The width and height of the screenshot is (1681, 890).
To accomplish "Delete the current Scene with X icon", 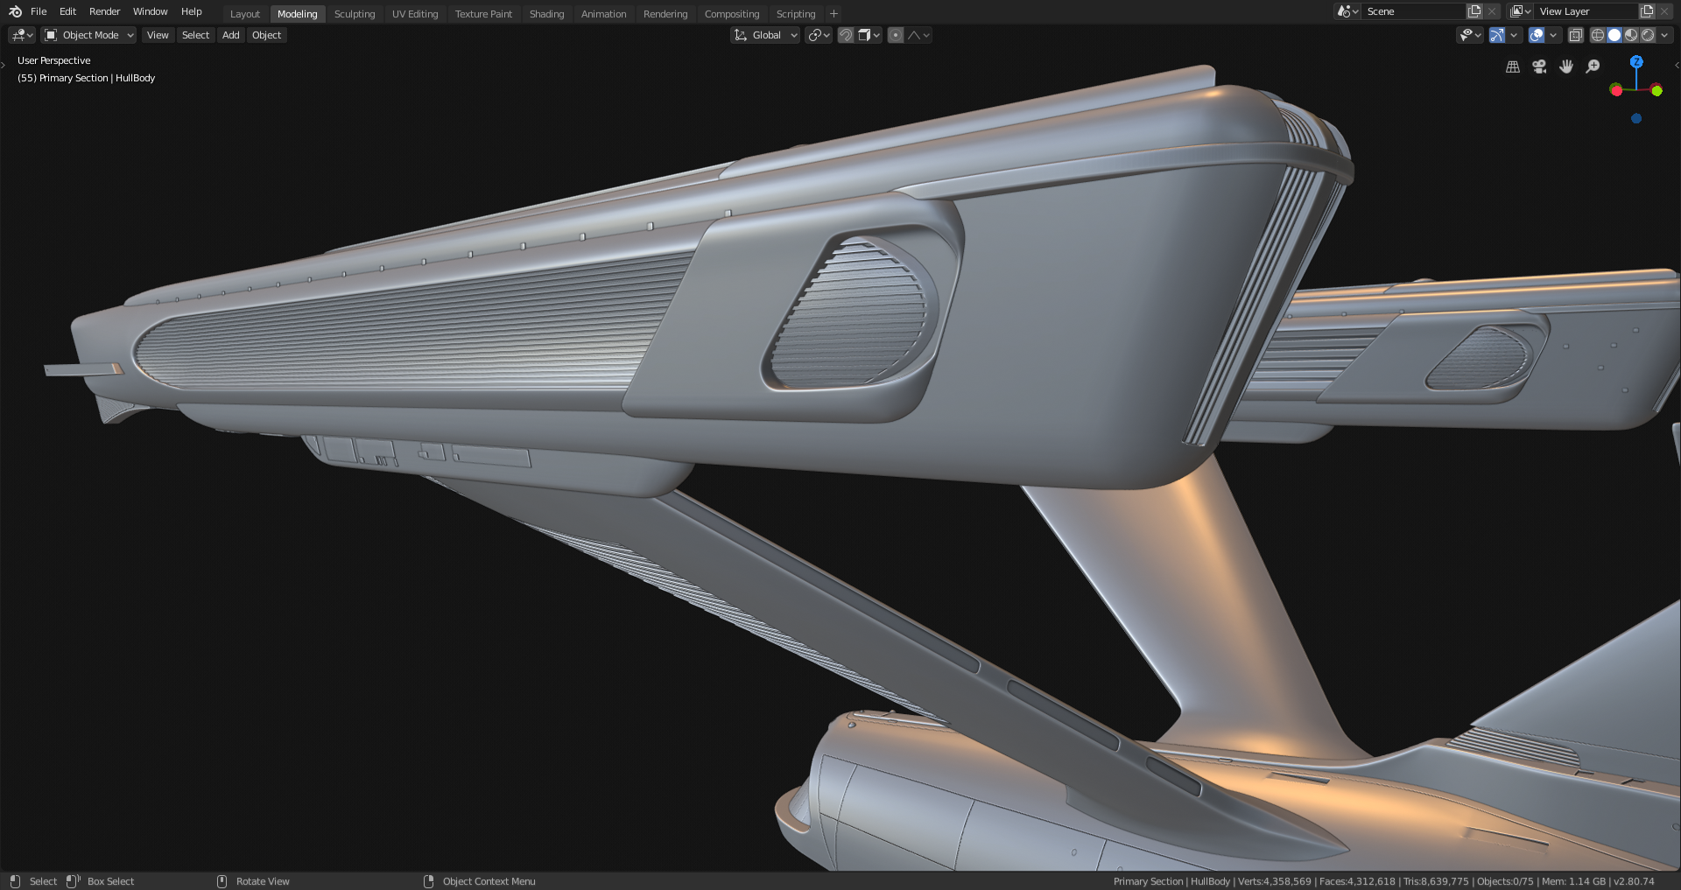I will click(1492, 11).
